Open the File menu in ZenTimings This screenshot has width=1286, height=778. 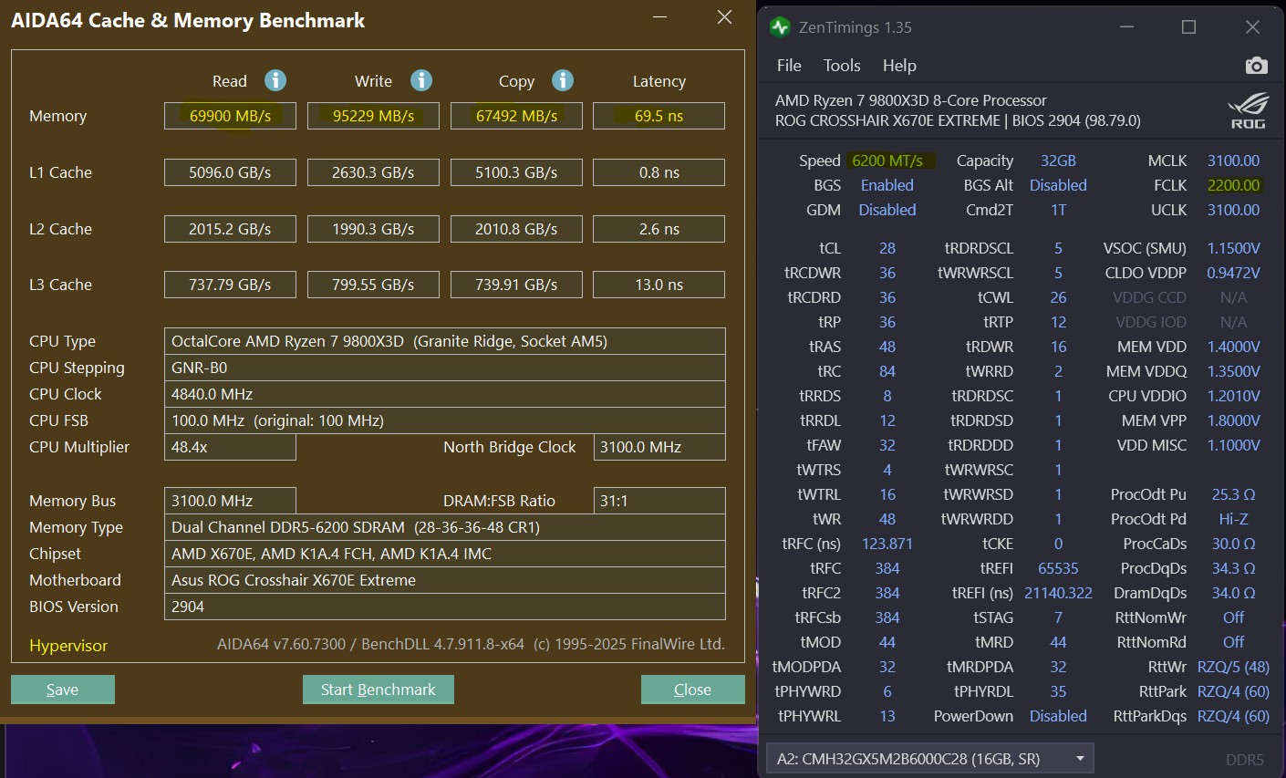pyautogui.click(x=789, y=66)
